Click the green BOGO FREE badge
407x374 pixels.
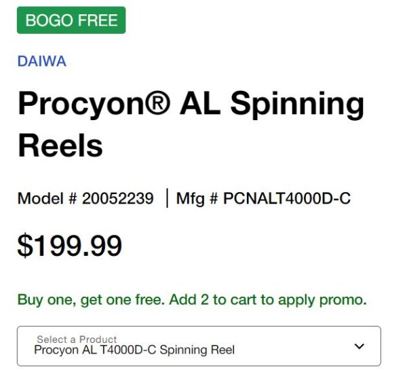tap(71, 20)
